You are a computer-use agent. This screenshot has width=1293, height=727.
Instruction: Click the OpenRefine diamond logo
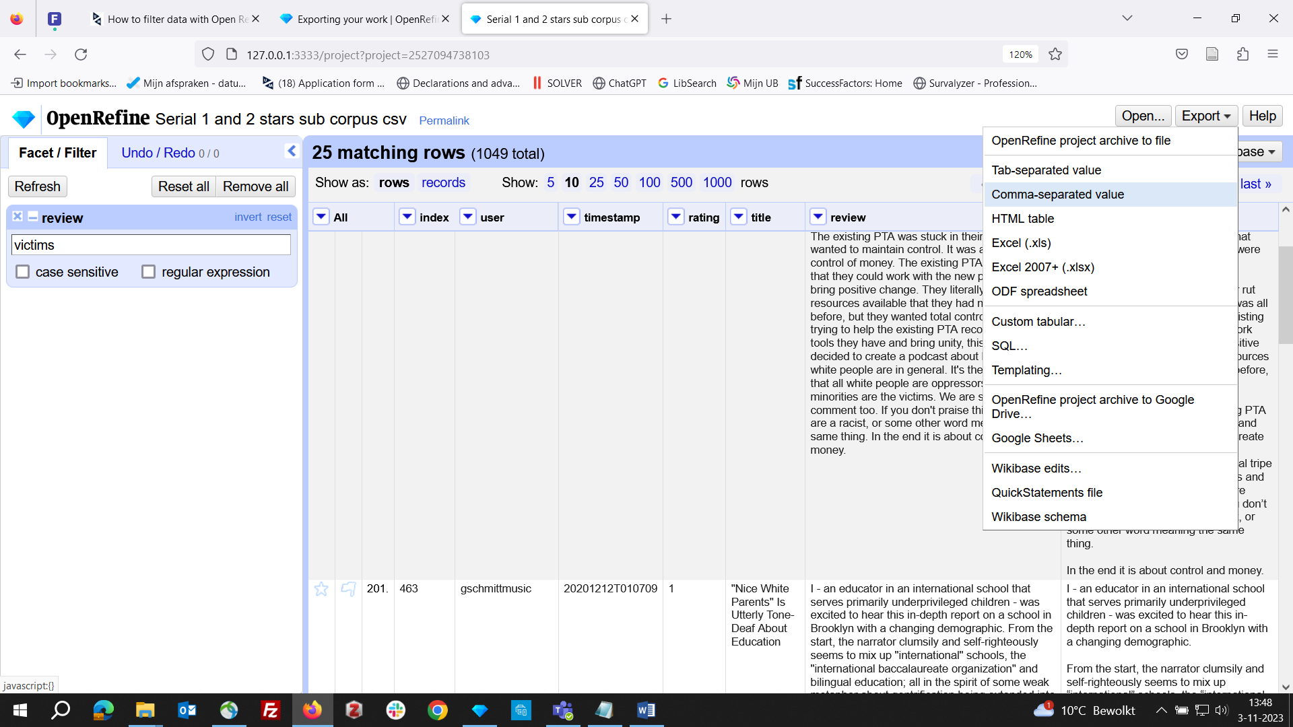[24, 119]
